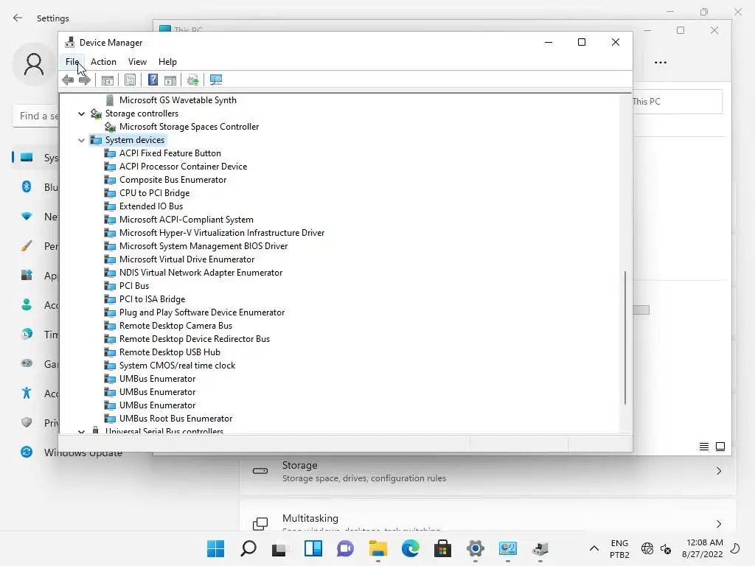Open the Action menu
This screenshot has width=755, height=566.
(103, 62)
